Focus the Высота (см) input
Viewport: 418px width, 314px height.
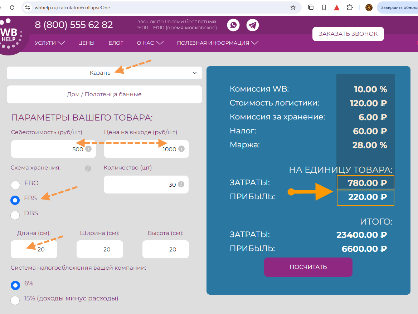166,249
